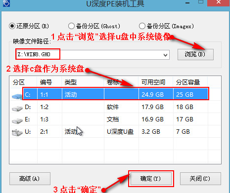Click the D: drive icon
The height and width of the screenshot is (193, 230).
click(17, 109)
